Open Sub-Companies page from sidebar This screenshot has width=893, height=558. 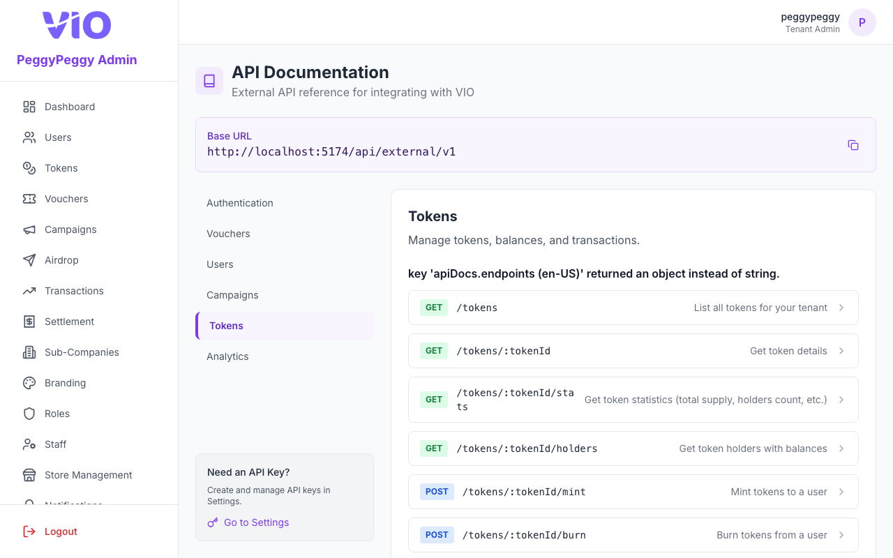89,352
